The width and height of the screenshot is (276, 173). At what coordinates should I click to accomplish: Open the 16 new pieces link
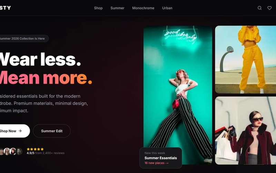tap(157, 163)
